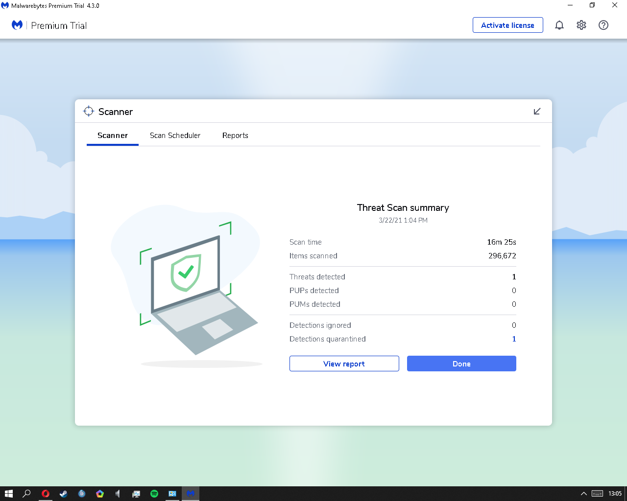Image resolution: width=627 pixels, height=501 pixels.
Task: Click the items scanned value '296,672'
Action: pos(502,256)
